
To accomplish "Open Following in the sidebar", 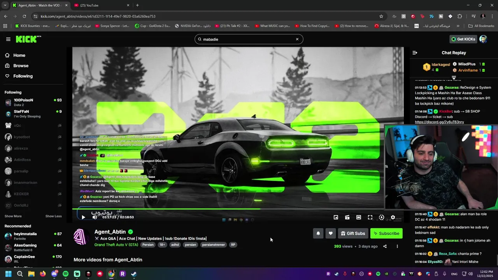I will (x=23, y=76).
